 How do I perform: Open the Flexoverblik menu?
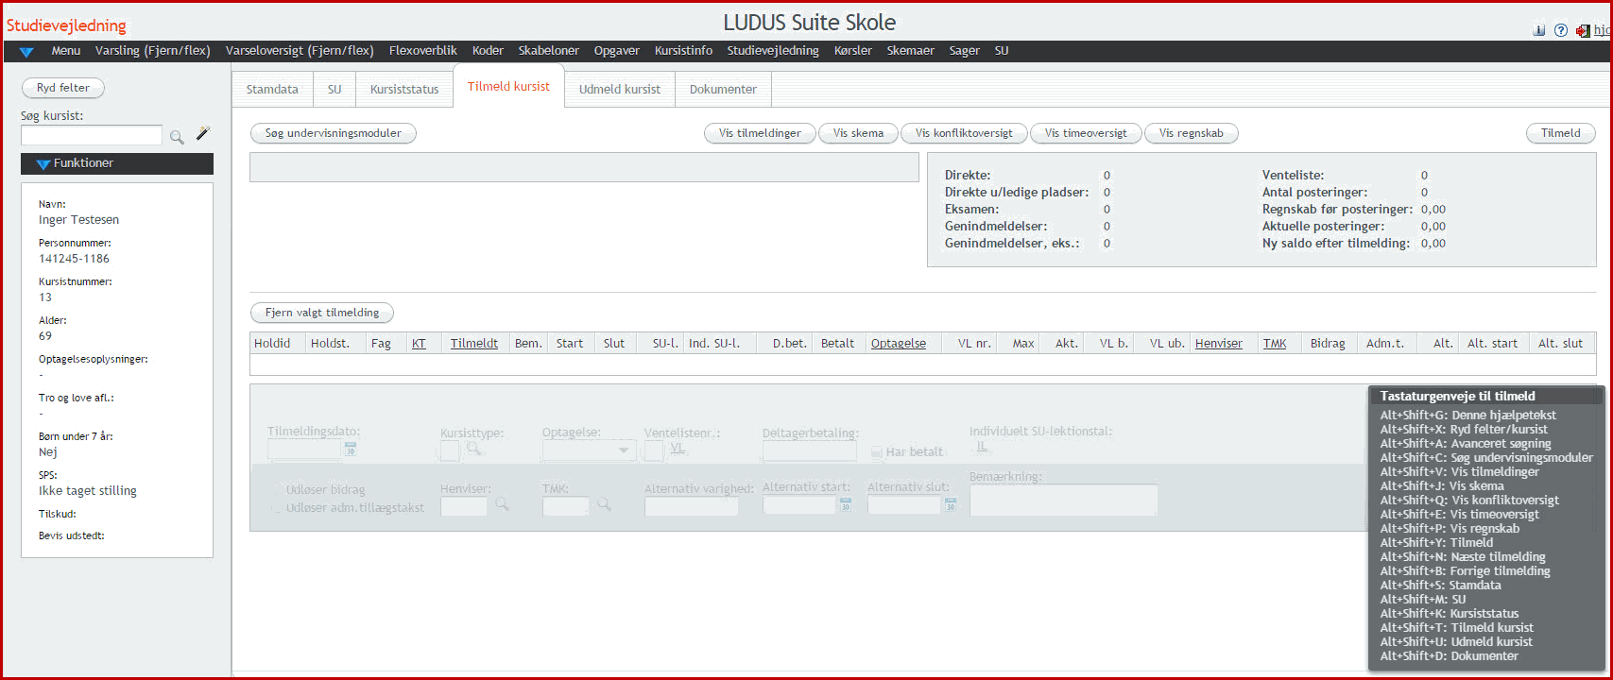(423, 51)
